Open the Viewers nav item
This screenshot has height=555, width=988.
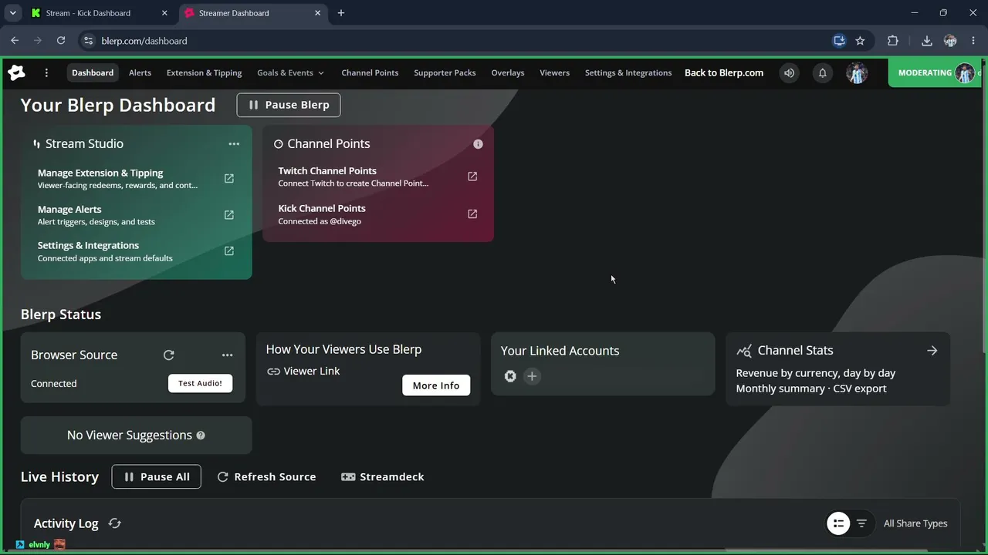pyautogui.click(x=554, y=72)
